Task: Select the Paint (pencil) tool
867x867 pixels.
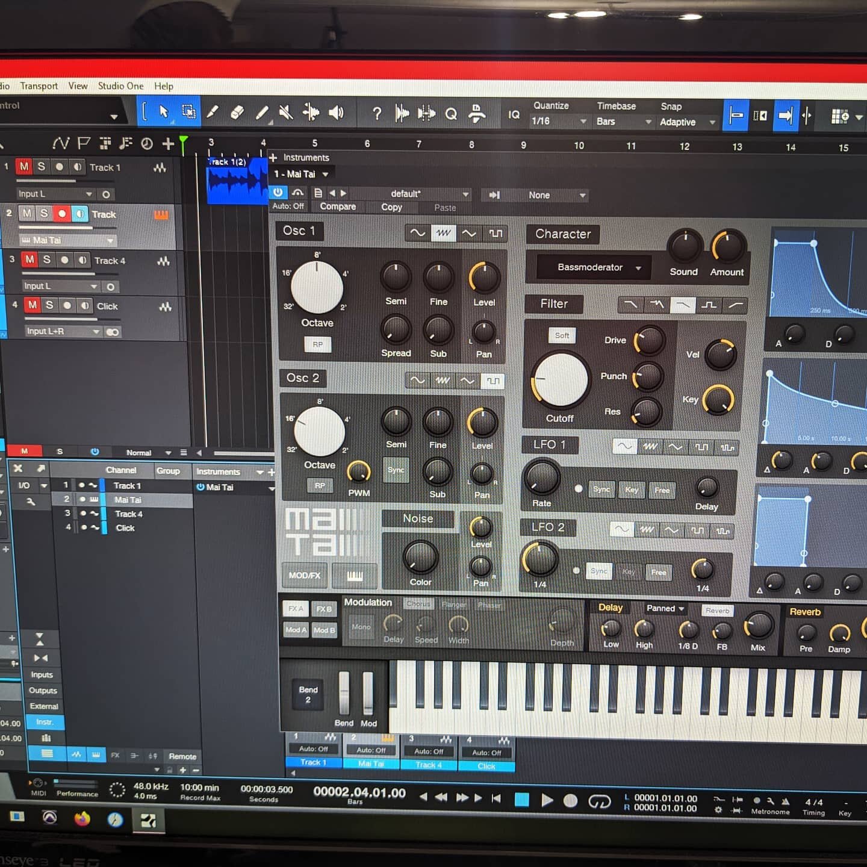Action: tap(262, 113)
